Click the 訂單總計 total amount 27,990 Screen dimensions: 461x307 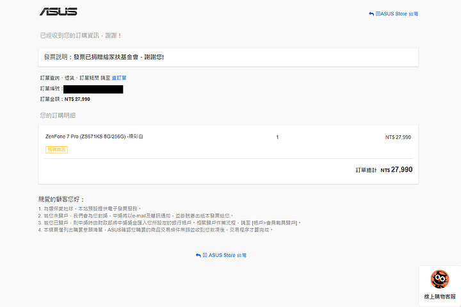tap(396, 170)
